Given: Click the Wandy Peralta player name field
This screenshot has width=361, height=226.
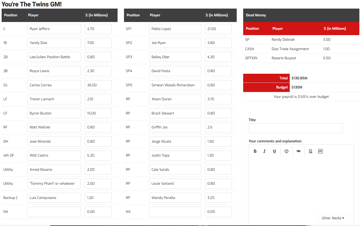Looking at the screenshot, I should pos(175,198).
